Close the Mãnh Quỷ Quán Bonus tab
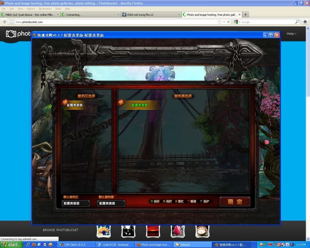The height and width of the screenshot is (248, 310). (x=58, y=15)
